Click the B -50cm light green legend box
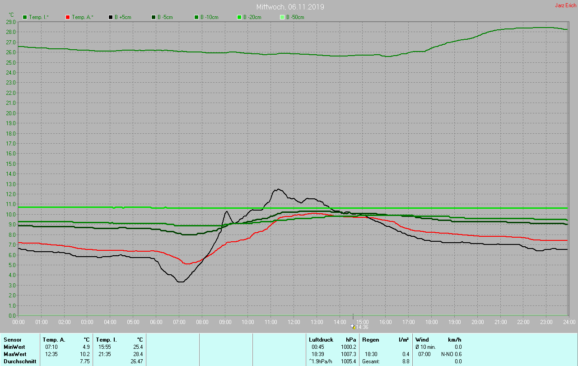The image size is (578, 366). tap(282, 17)
